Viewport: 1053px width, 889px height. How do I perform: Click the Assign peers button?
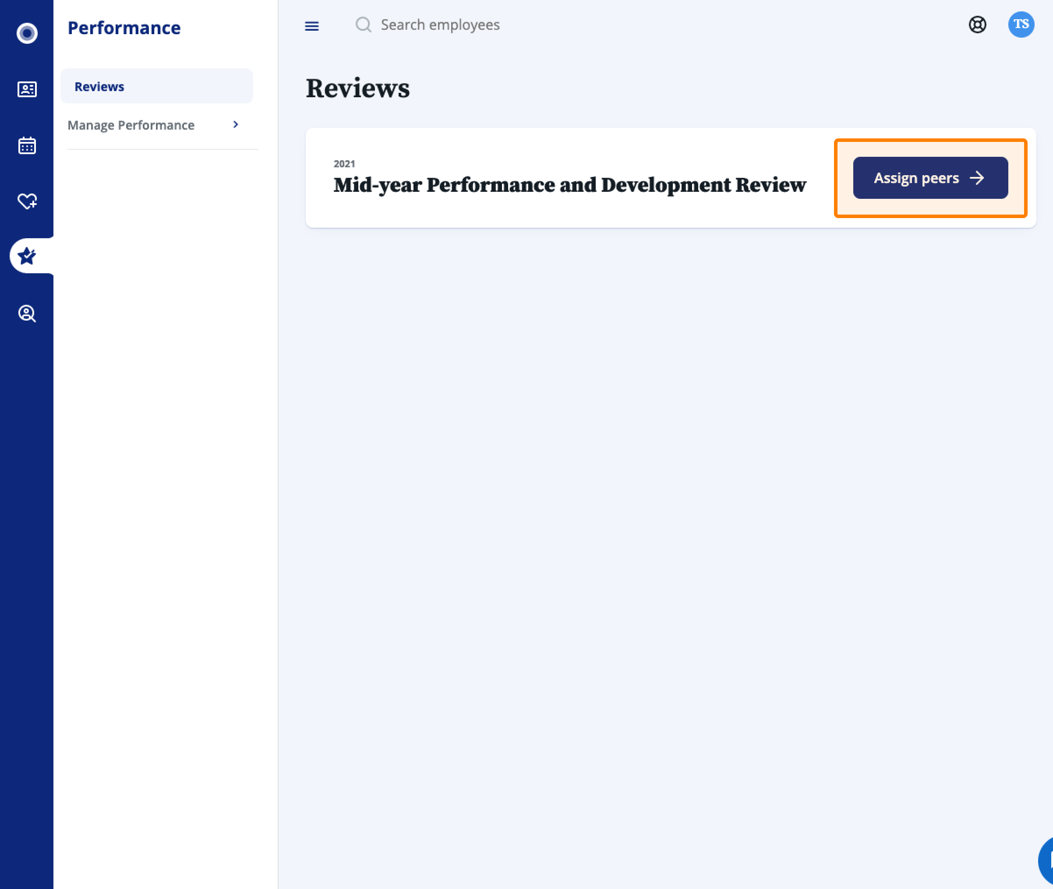[x=930, y=178]
